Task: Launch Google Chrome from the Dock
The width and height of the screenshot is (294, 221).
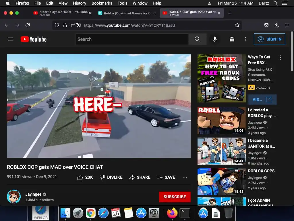Action: click(90, 213)
